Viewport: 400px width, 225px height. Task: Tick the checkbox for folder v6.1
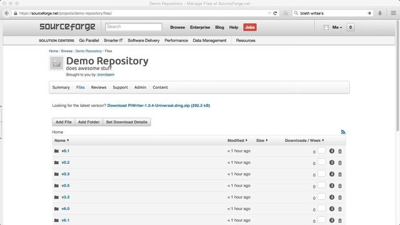(x=322, y=219)
